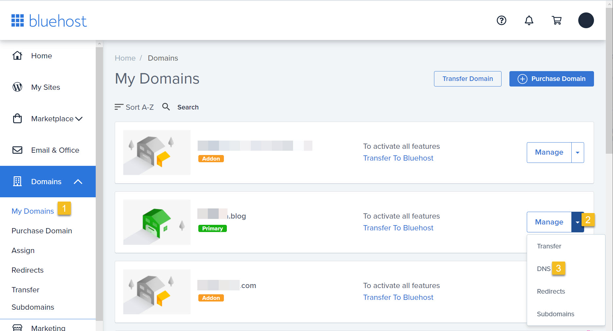Click the Sort A-Z lines icon

pos(119,107)
